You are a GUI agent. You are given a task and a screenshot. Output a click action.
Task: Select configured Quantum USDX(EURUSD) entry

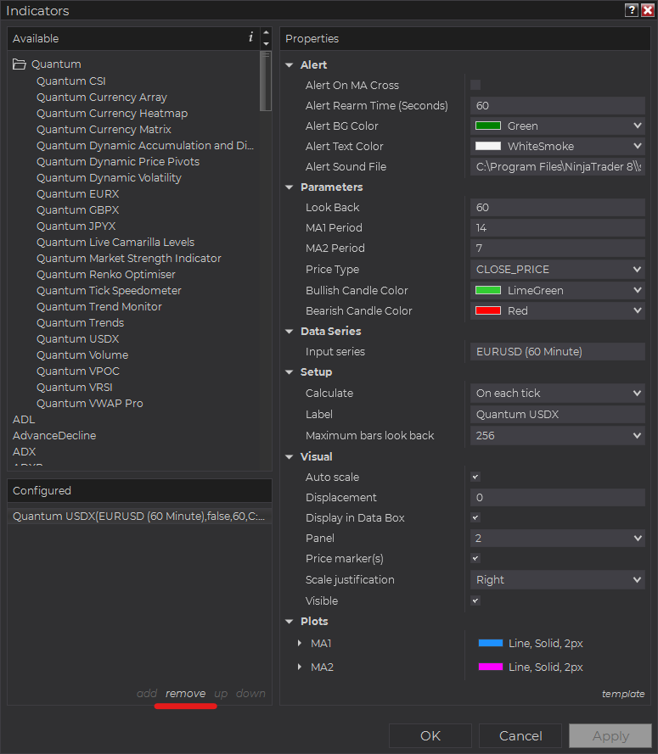pos(139,517)
